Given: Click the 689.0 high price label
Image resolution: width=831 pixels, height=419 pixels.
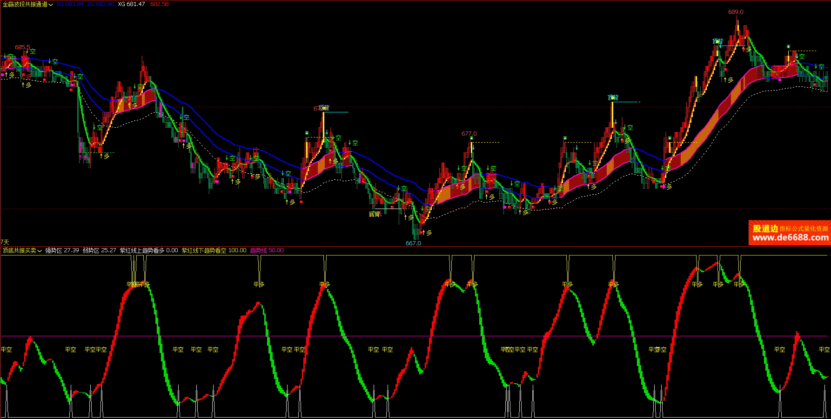Looking at the screenshot, I should pyautogui.click(x=736, y=12).
